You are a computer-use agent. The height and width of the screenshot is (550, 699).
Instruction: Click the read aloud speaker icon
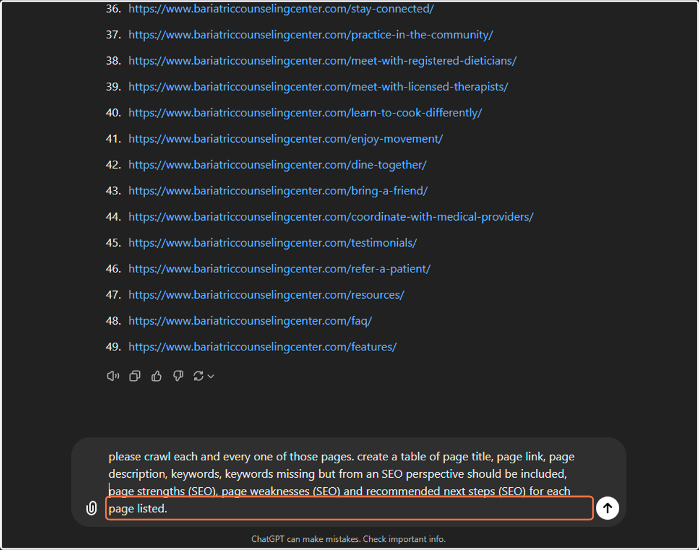(113, 377)
